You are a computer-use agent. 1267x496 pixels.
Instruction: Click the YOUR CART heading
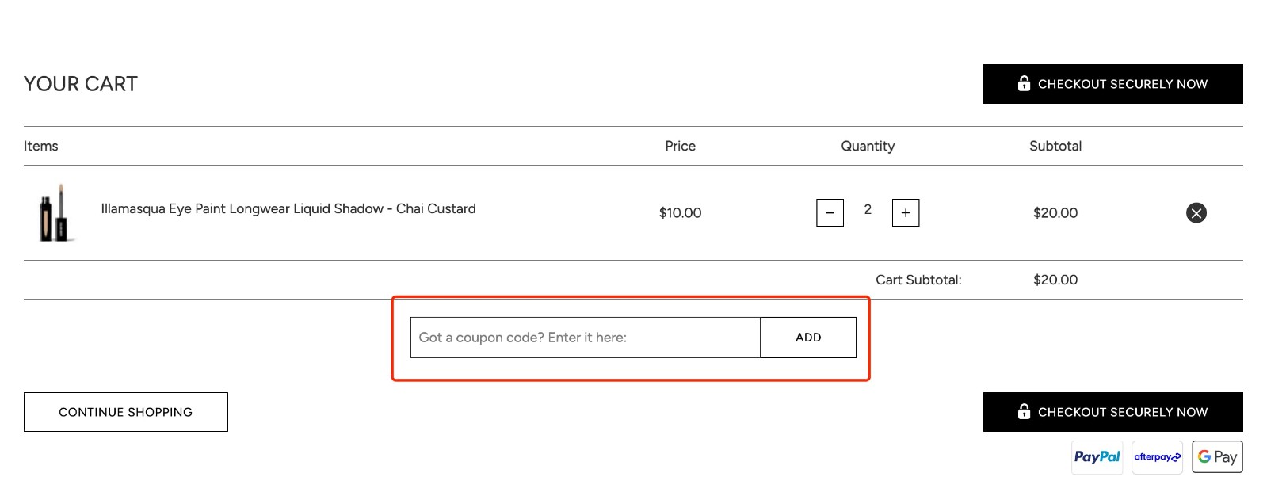[80, 83]
